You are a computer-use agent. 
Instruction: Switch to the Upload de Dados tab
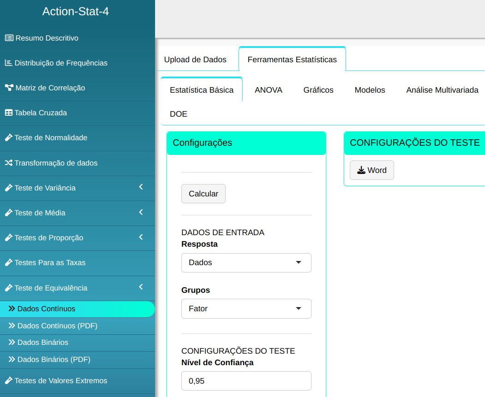(195, 59)
